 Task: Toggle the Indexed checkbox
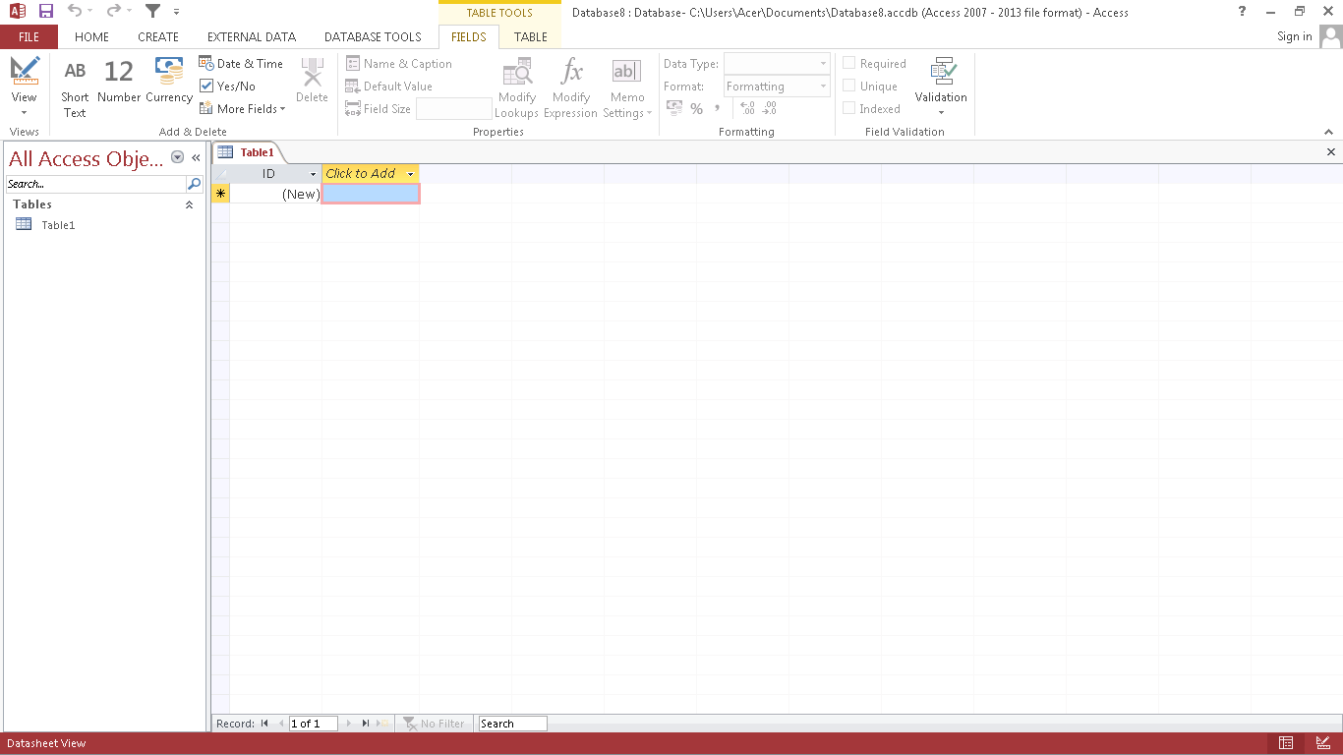(x=848, y=109)
